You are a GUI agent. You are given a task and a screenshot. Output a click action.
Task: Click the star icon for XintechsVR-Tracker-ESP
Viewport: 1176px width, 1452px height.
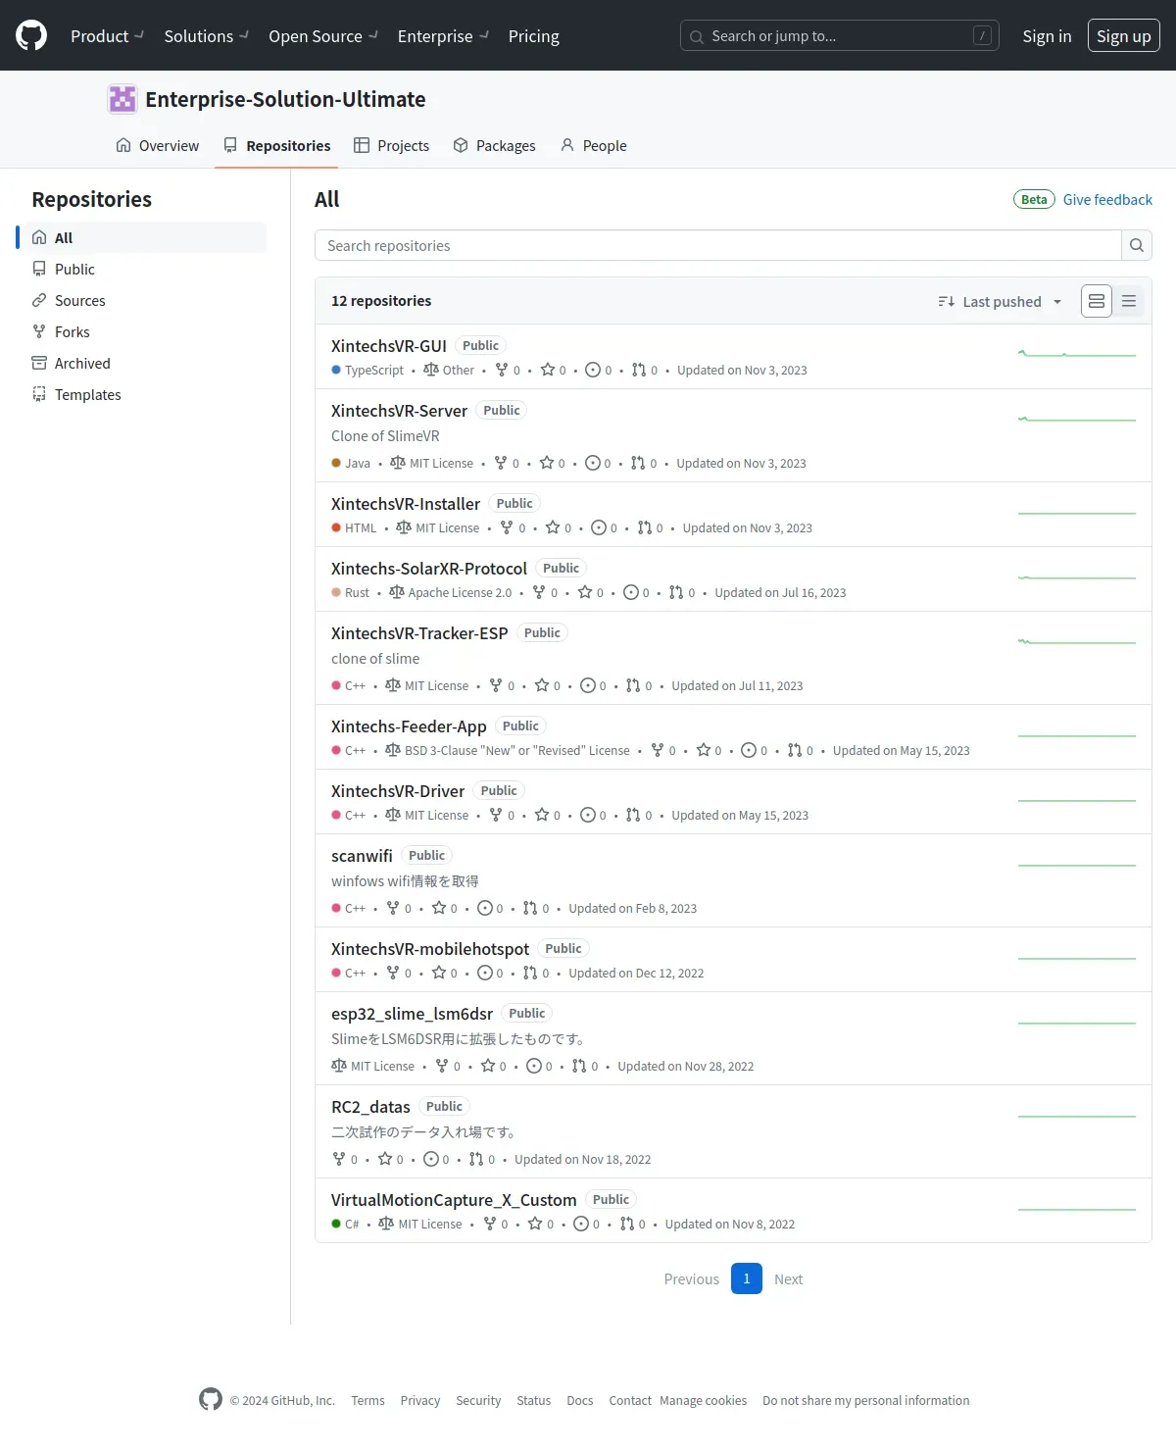point(542,685)
